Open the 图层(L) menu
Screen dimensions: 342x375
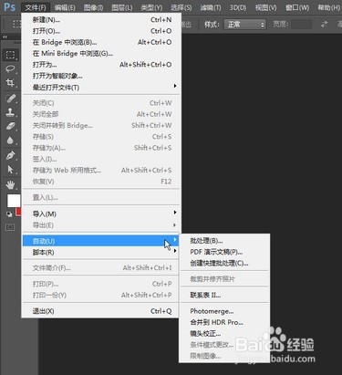click(x=122, y=7)
